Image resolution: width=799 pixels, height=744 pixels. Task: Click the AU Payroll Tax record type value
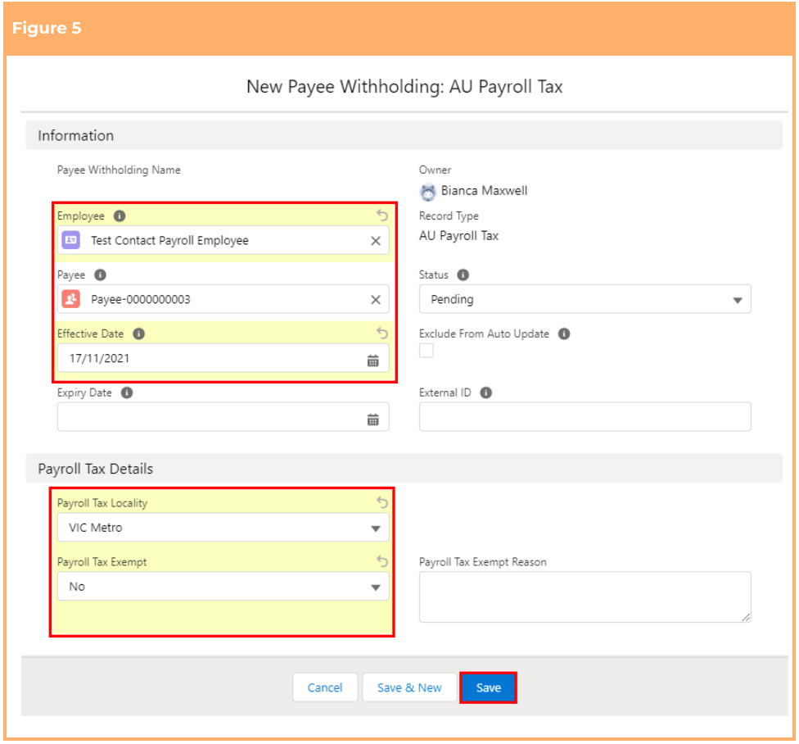(x=458, y=236)
